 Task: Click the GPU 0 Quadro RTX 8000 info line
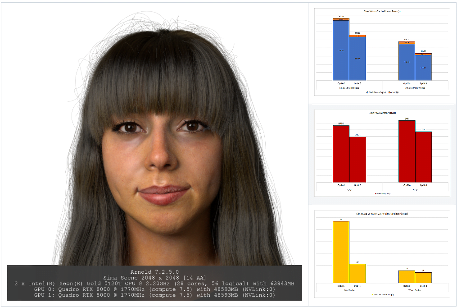(x=154, y=289)
